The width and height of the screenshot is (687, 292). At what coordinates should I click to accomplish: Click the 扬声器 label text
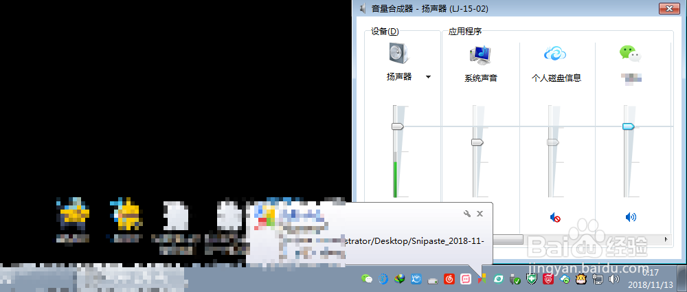point(398,77)
